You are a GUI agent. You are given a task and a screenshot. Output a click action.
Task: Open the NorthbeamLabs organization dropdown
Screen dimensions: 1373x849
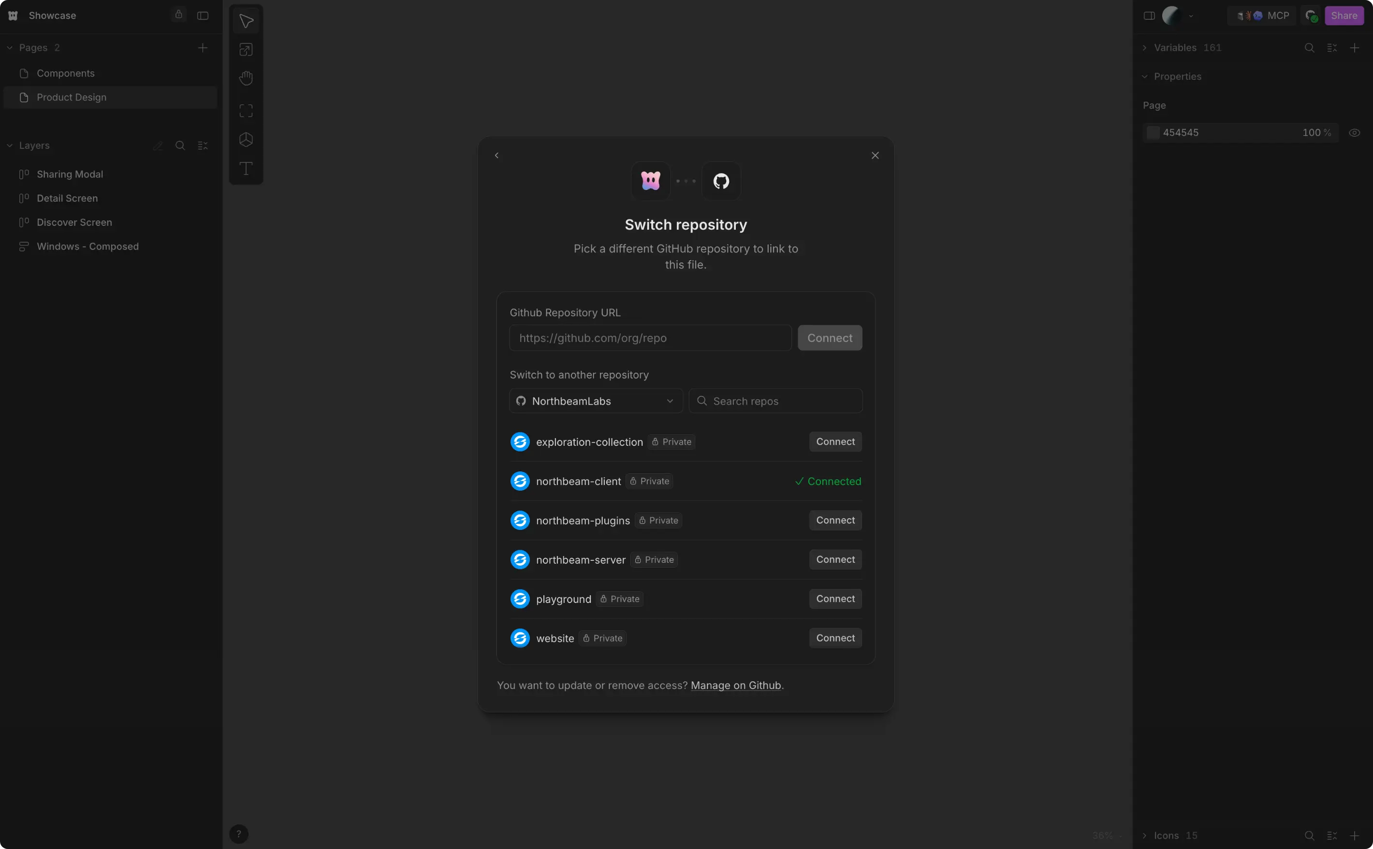pyautogui.click(x=596, y=401)
